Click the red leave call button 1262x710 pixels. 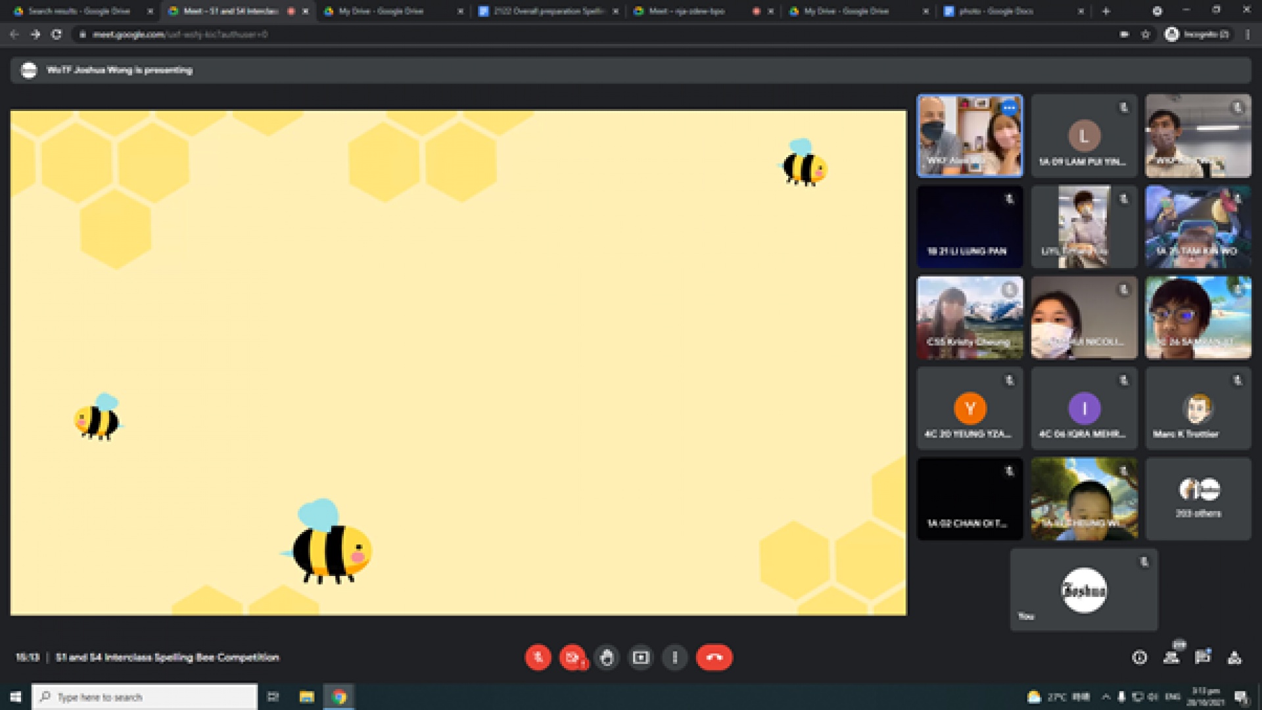[714, 657]
